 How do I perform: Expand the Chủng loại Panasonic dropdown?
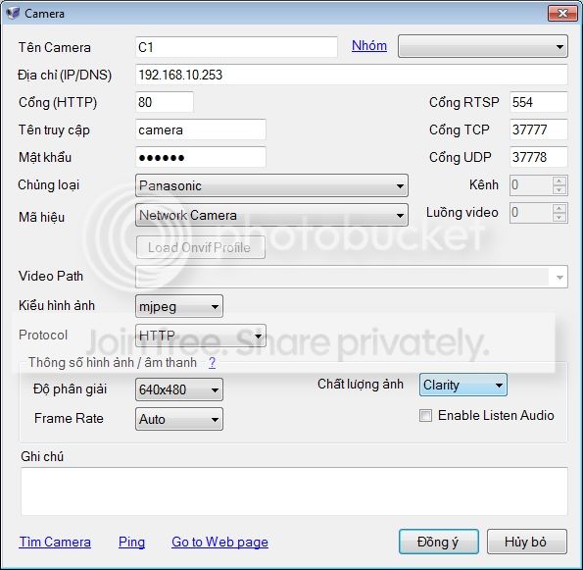[x=271, y=185]
